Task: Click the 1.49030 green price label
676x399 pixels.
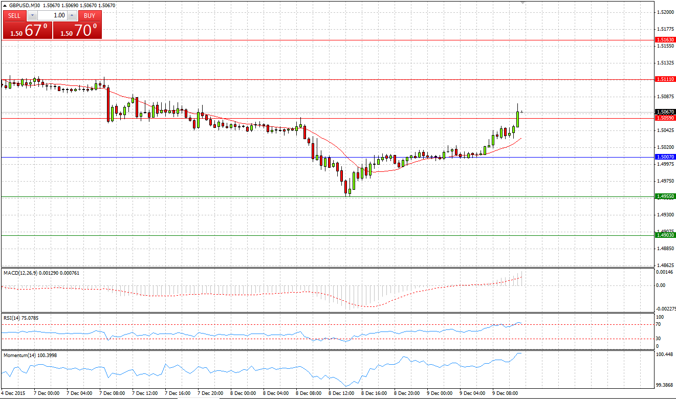Action: (665, 235)
